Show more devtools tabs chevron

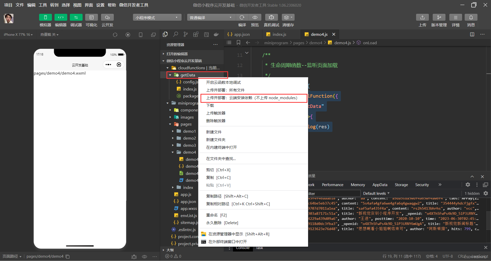(440, 185)
